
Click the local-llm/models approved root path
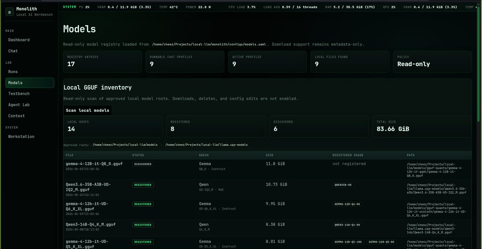click(x=125, y=144)
